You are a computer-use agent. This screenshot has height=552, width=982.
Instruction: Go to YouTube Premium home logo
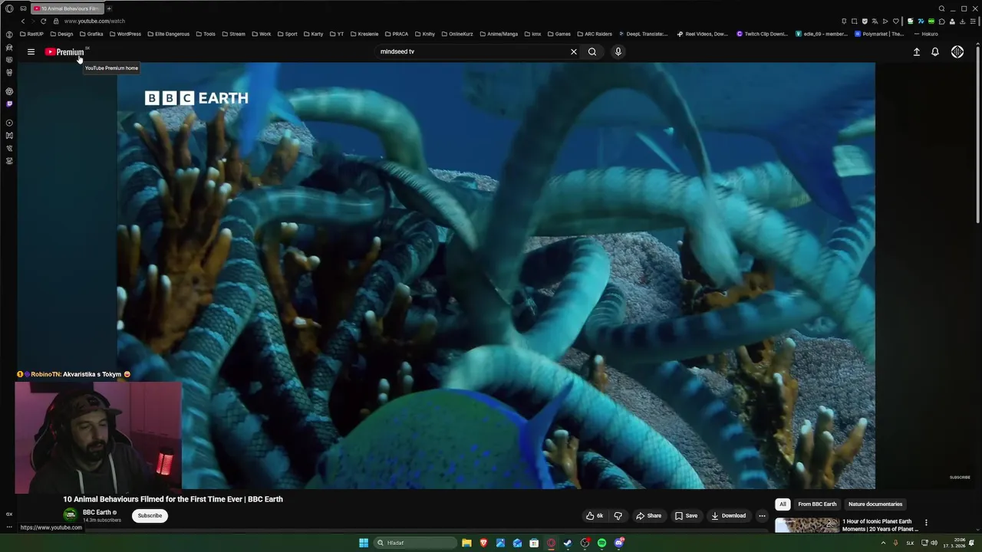(64, 52)
